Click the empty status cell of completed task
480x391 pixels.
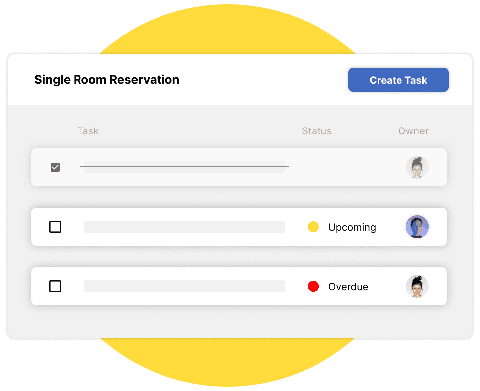pyautogui.click(x=343, y=167)
